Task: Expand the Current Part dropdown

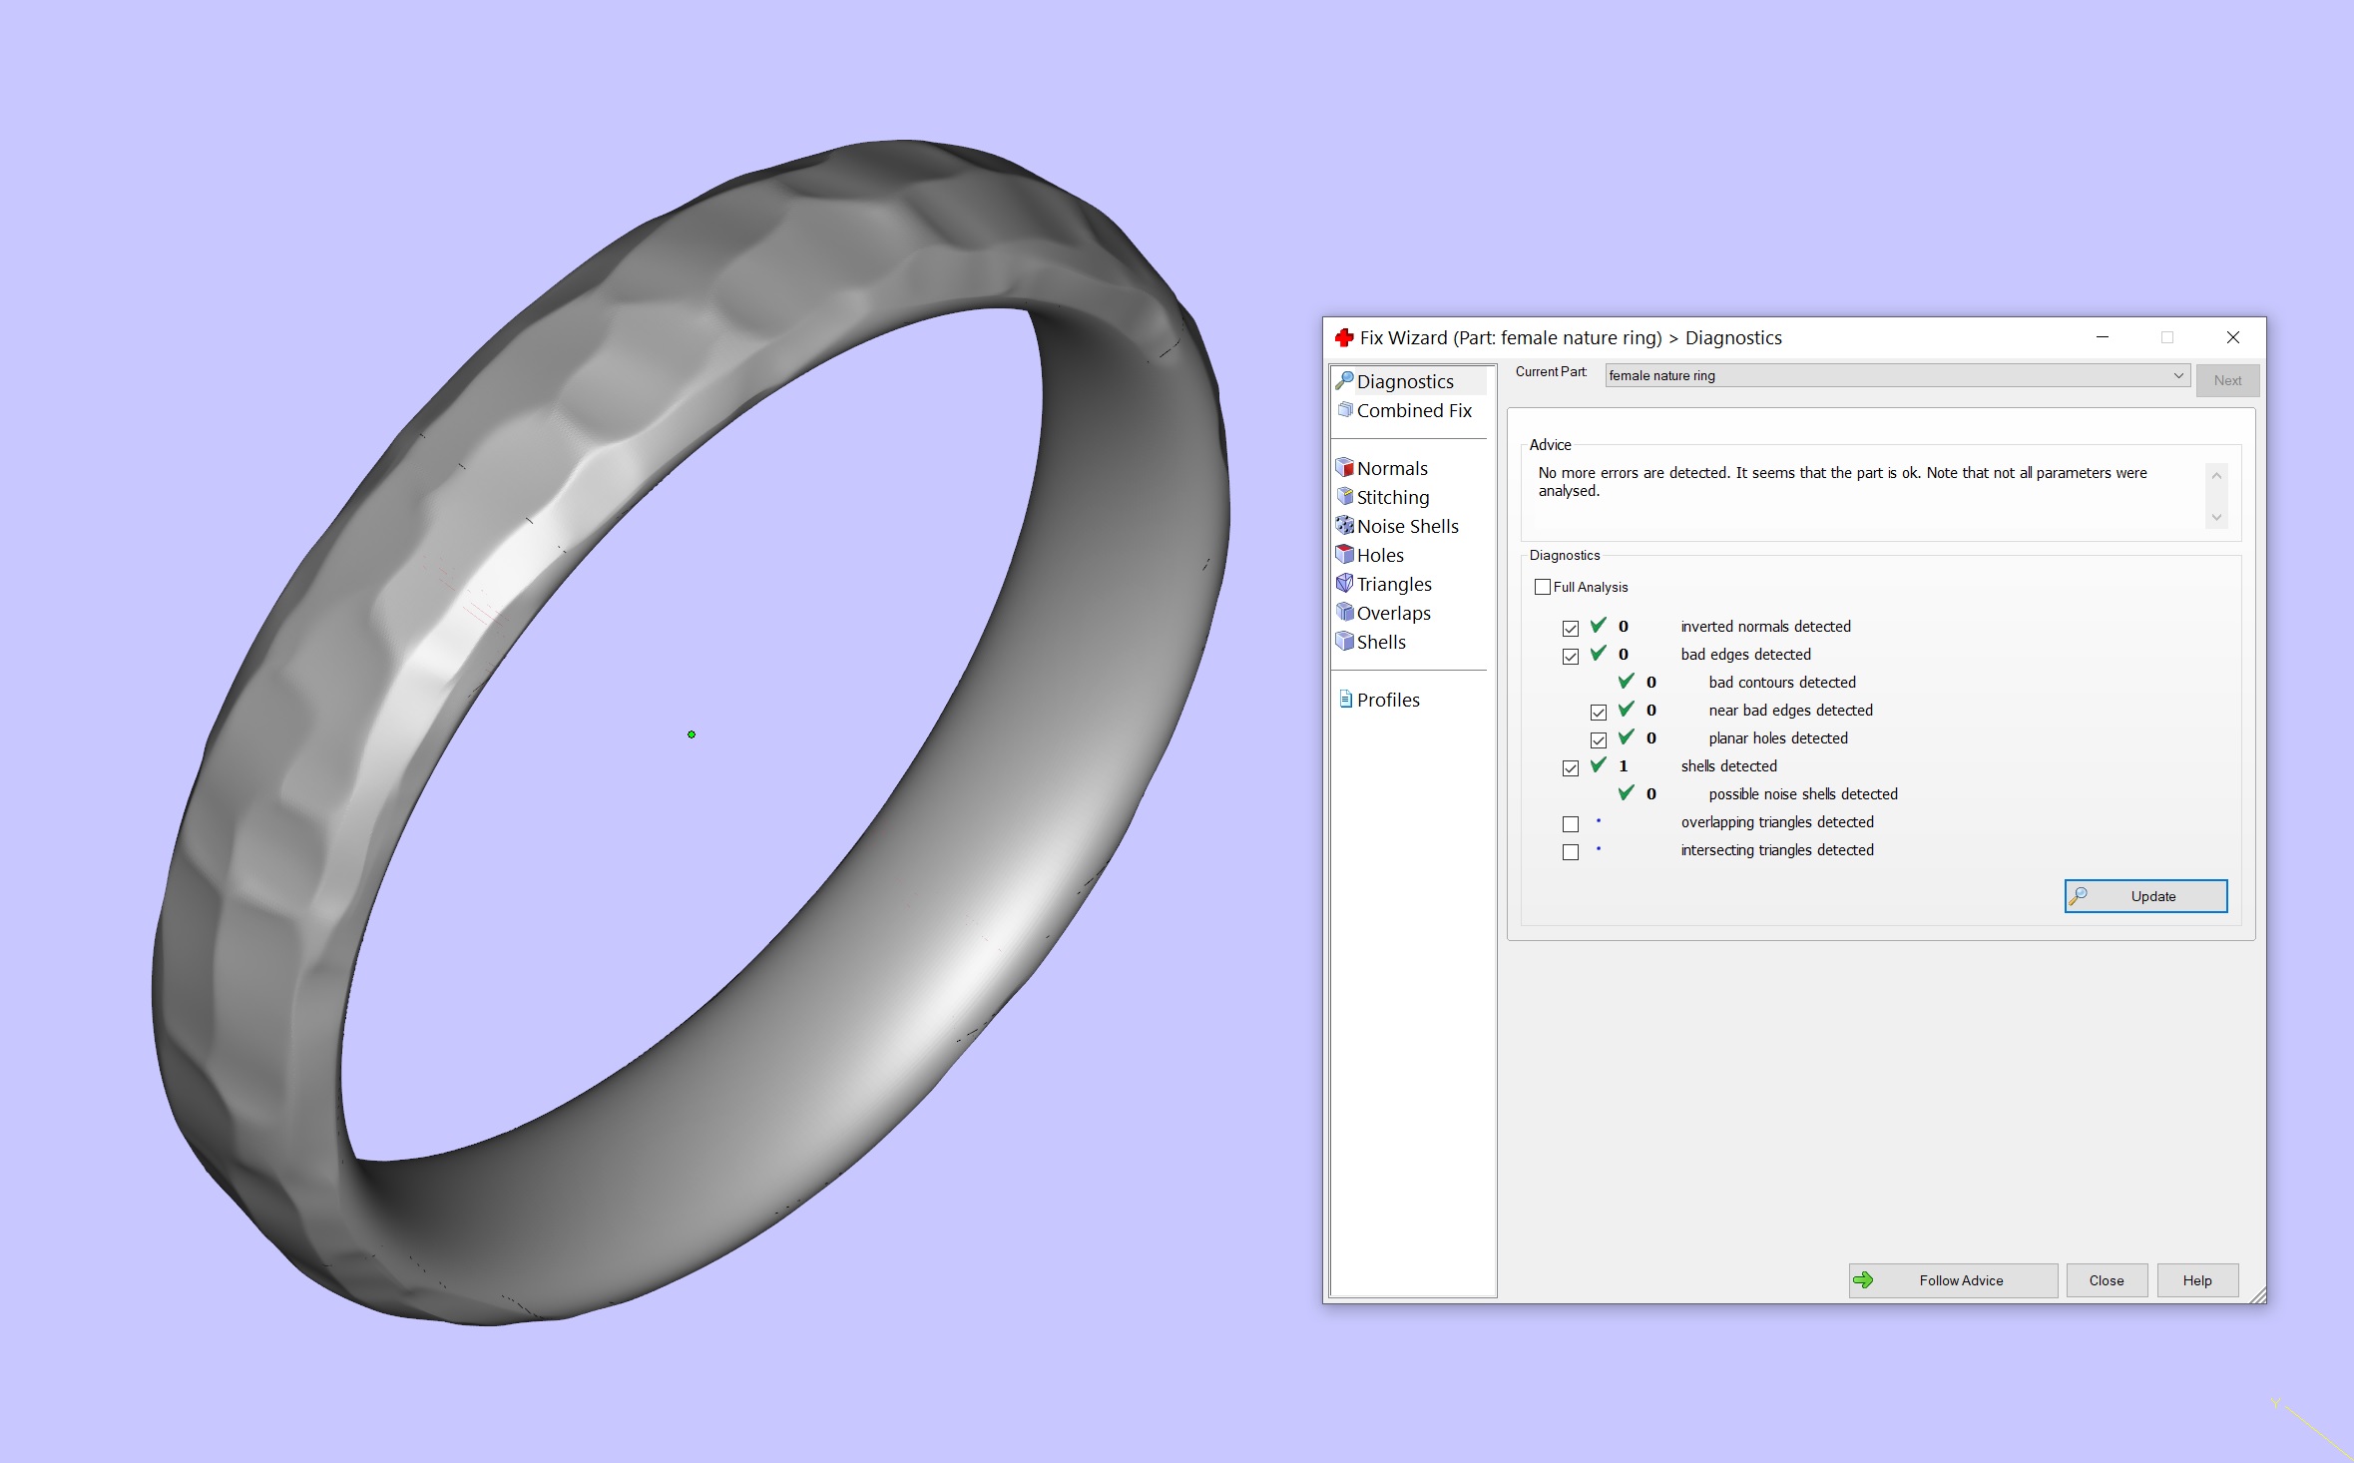Action: coord(2177,376)
